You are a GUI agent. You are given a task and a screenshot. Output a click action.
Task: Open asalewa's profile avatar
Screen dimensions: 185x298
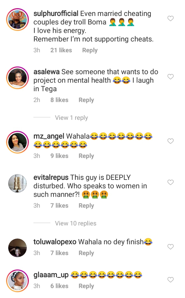click(18, 77)
